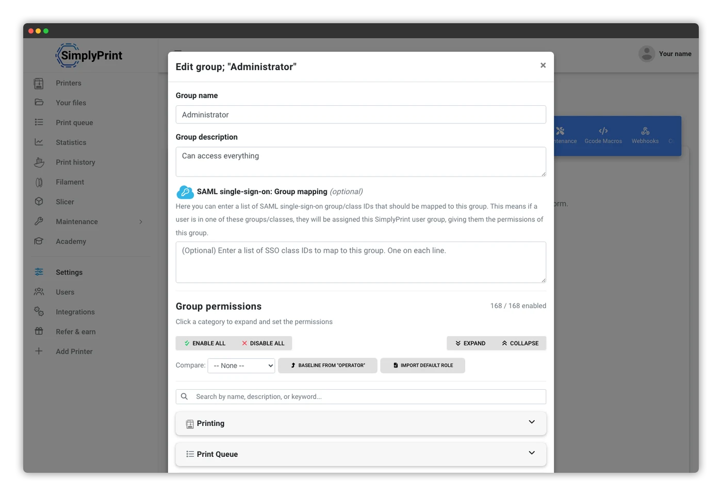Click the permissions search field
722x496 pixels.
(361, 396)
